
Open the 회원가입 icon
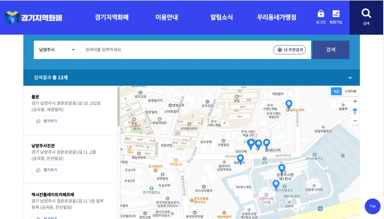[336, 16]
